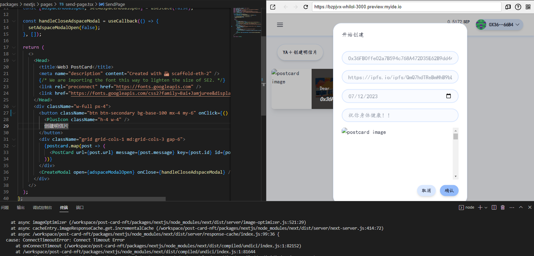
Task: Place cursor on line 29 创建明信片 text
Action: click(x=56, y=126)
